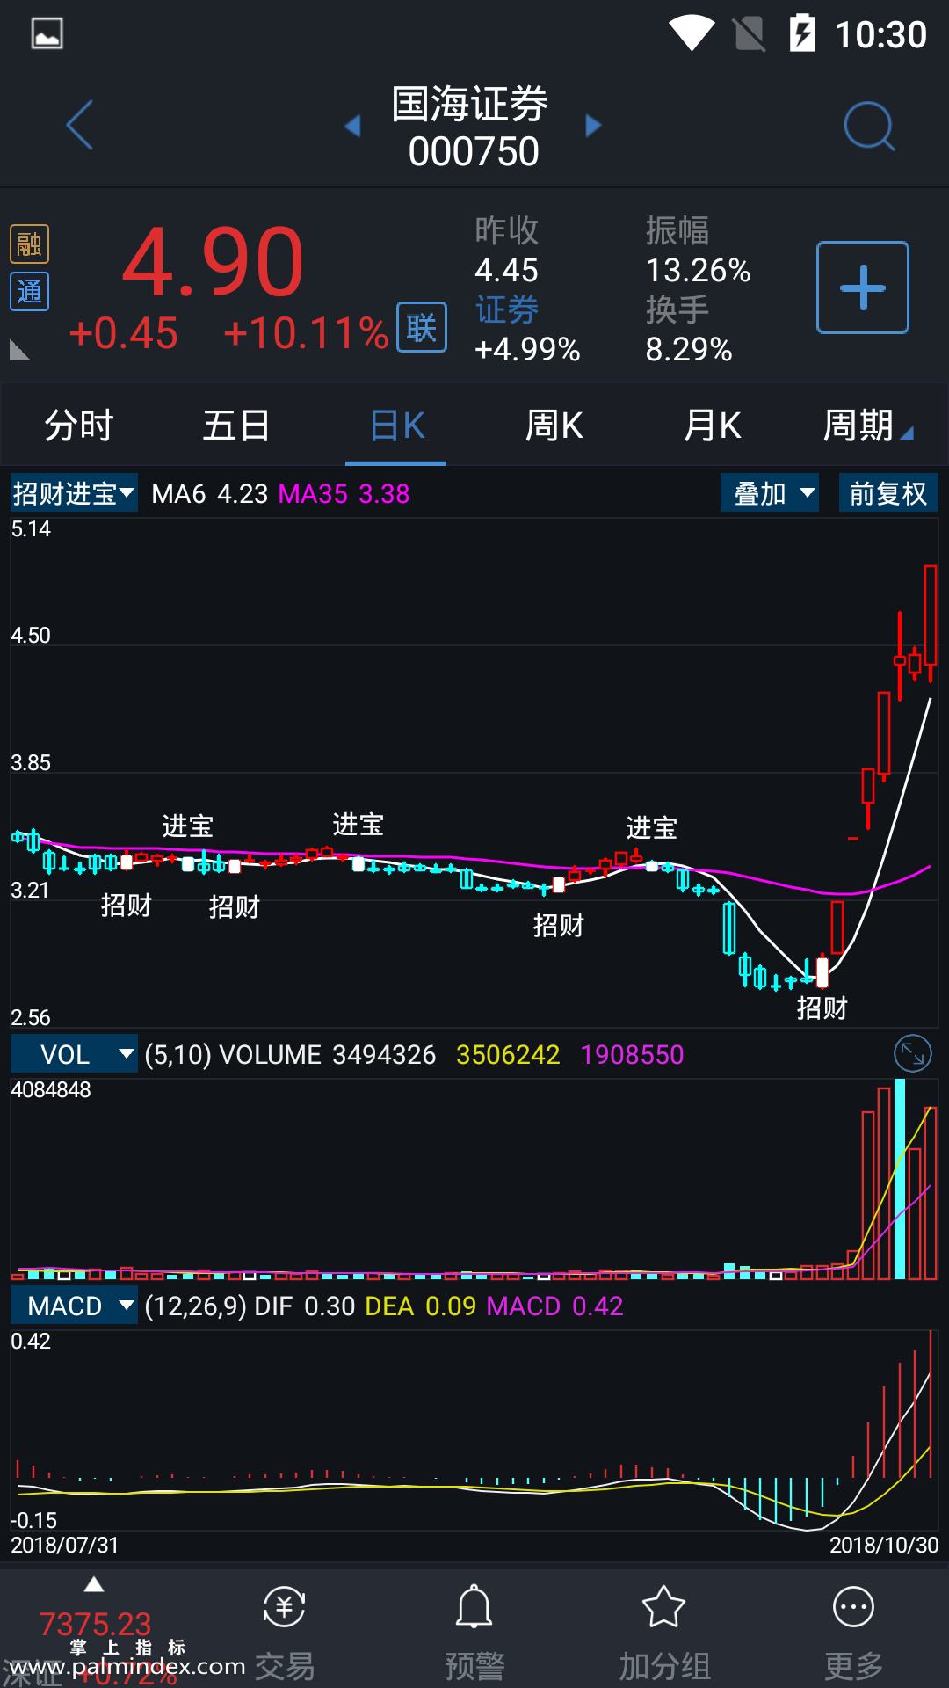Expand chart with fullscreen arrows icon

(913, 1053)
